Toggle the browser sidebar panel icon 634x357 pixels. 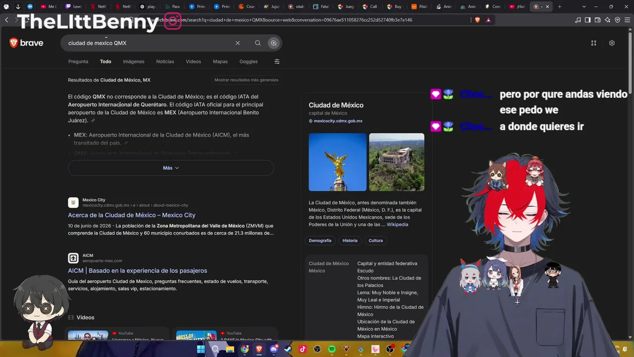click(588, 20)
